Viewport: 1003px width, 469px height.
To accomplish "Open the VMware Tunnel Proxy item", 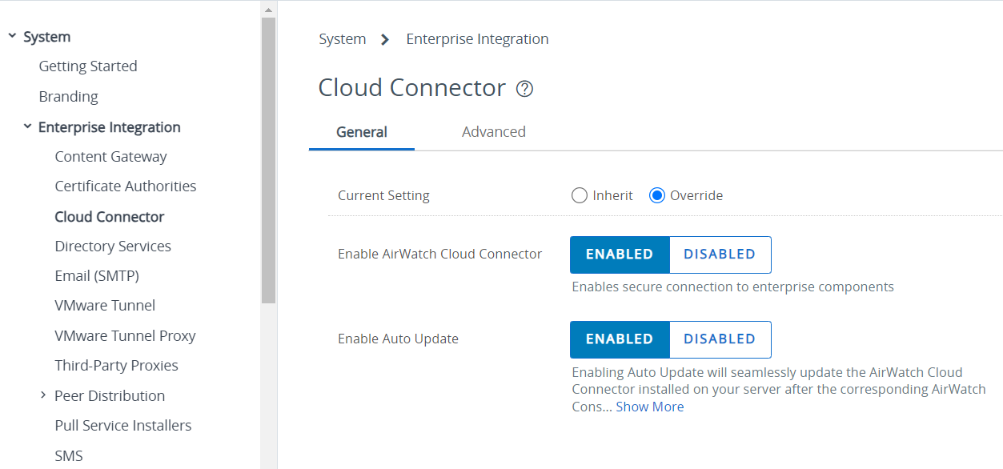I will tap(125, 336).
